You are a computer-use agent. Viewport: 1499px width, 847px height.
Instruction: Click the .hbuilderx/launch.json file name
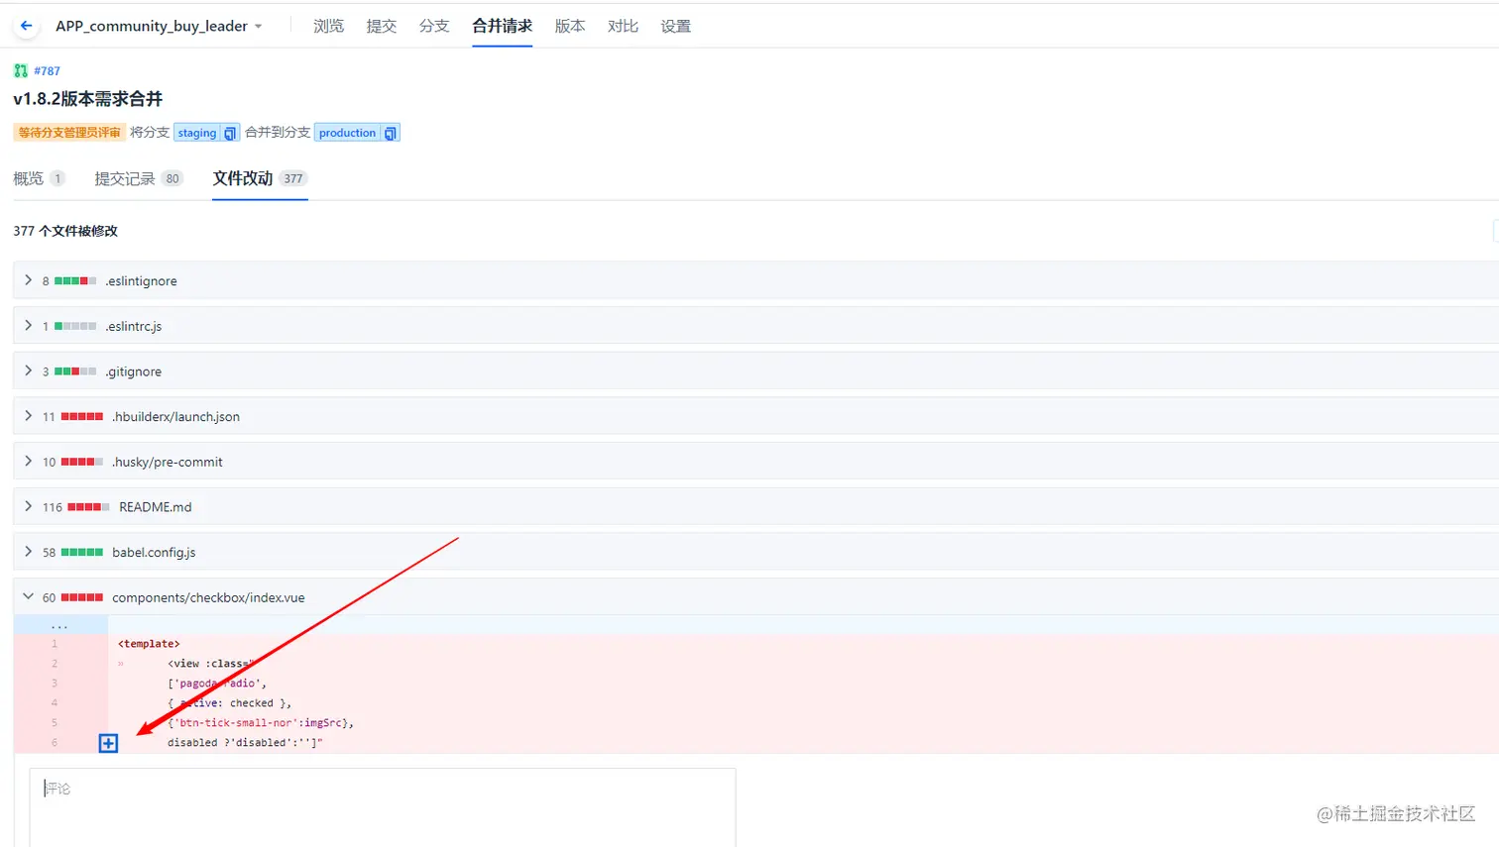[x=175, y=417]
